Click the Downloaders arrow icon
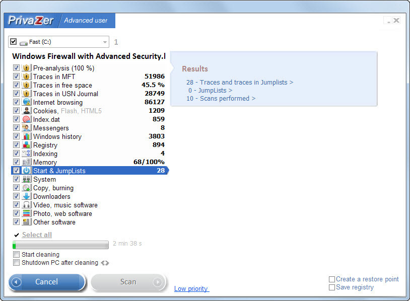The image size is (410, 301). (26, 196)
